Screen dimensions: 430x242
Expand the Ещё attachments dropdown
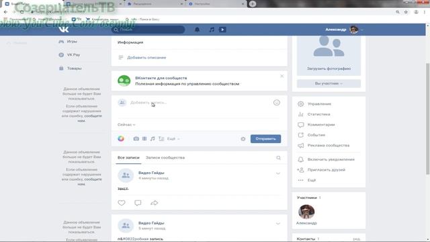point(173,139)
